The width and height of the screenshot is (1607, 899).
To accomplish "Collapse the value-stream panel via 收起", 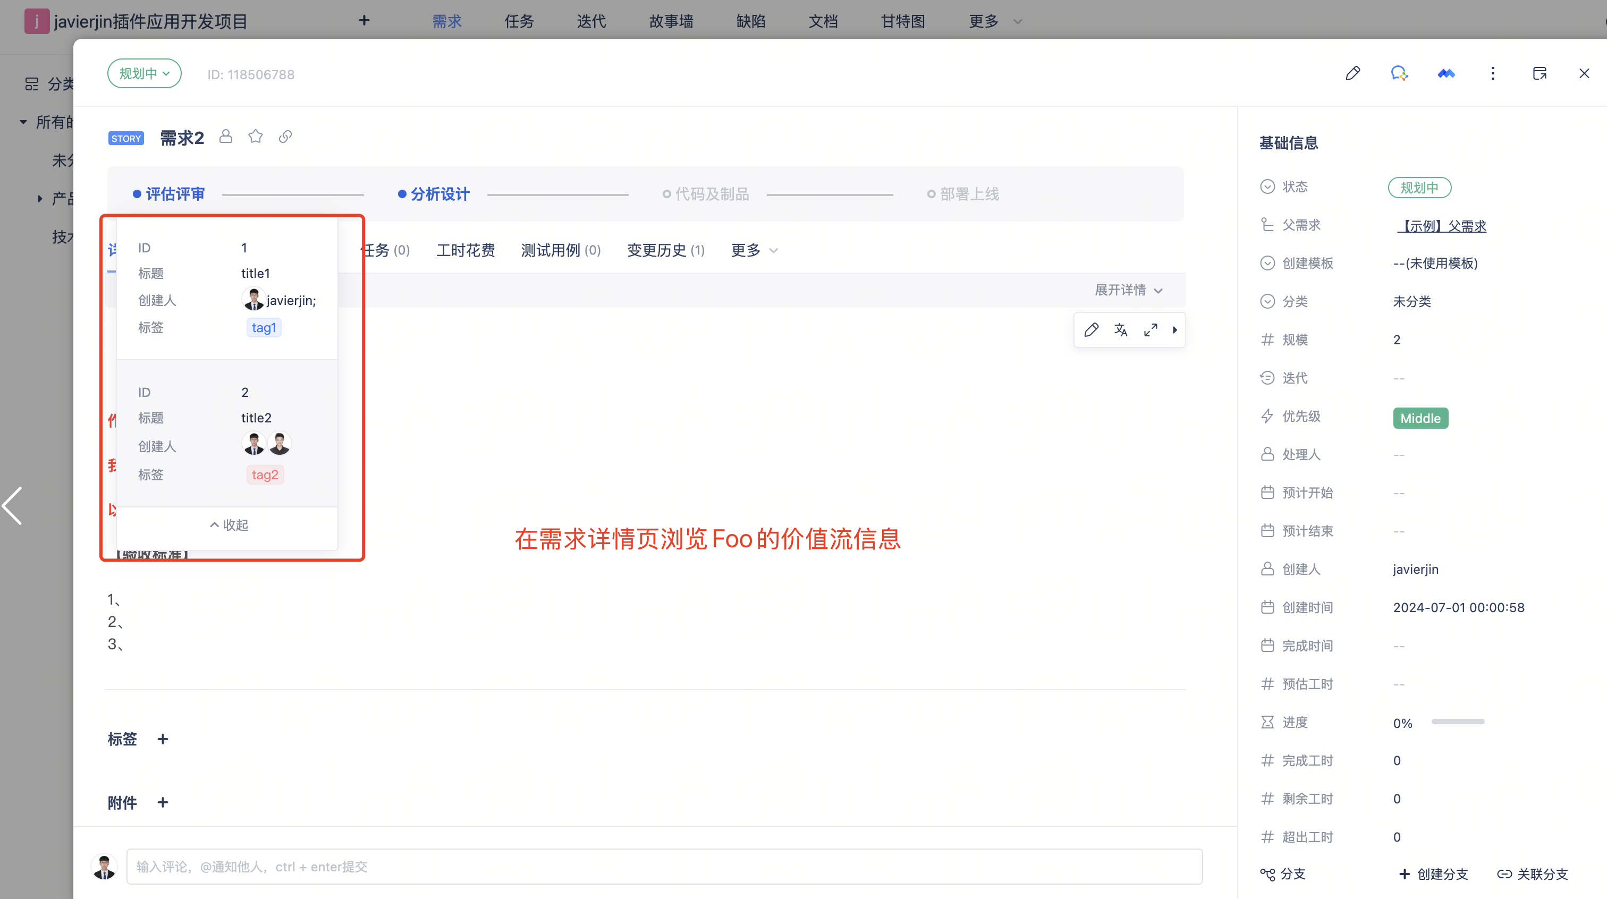I will [229, 525].
